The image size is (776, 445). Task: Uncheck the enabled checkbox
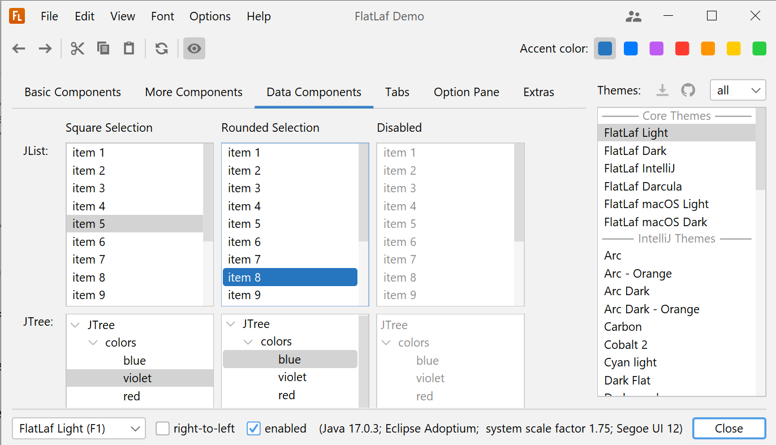pyautogui.click(x=253, y=429)
